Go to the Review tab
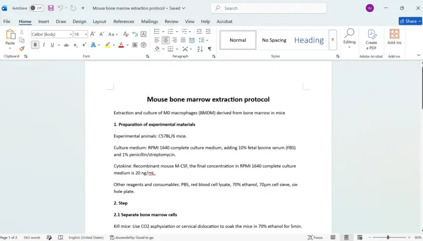Viewport: 423px width, 241px height. coord(171,22)
